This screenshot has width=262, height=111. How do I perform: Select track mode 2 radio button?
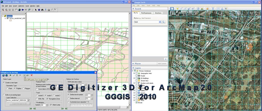pos(54,96)
